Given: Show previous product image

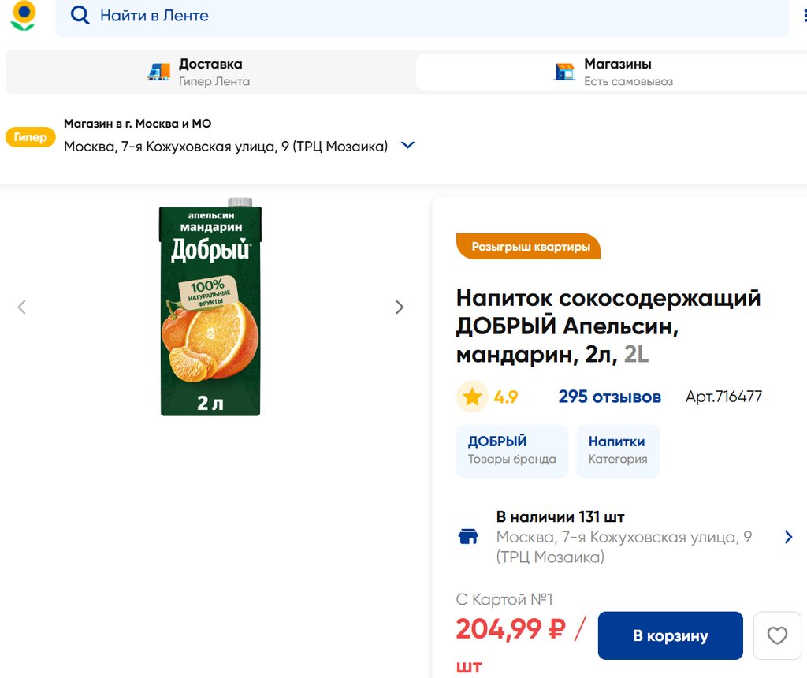Looking at the screenshot, I should point(22,307).
